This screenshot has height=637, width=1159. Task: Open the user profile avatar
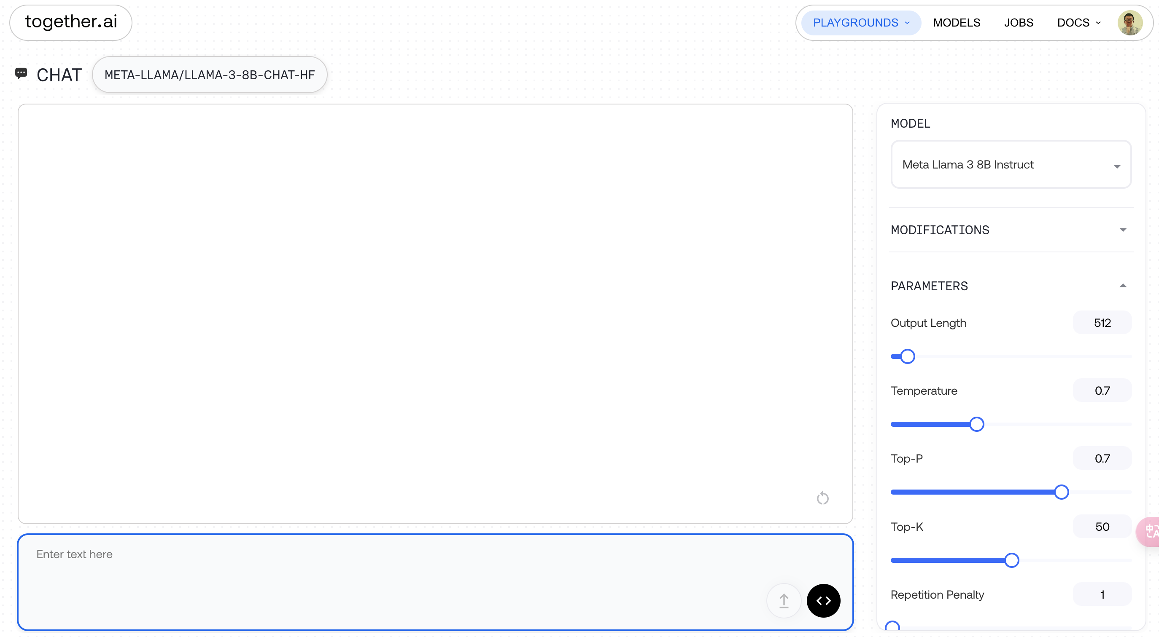pyautogui.click(x=1129, y=22)
